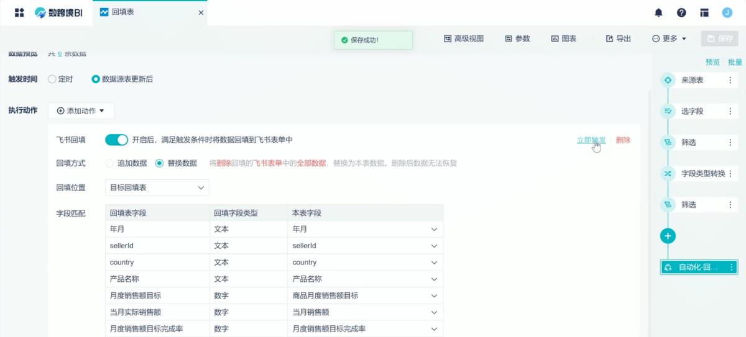746x337 pixels.
Task: Open the 更多 dropdown menu
Action: point(670,38)
